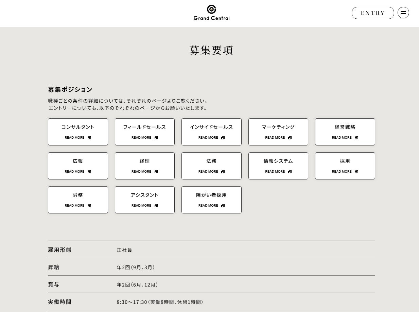
Task: Click the 年2回(6月、12月) value
Action: [x=137, y=285]
